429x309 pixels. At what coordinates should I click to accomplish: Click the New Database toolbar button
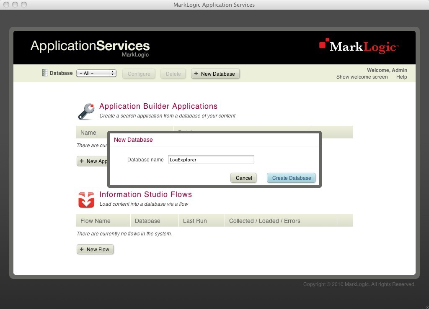coord(215,74)
